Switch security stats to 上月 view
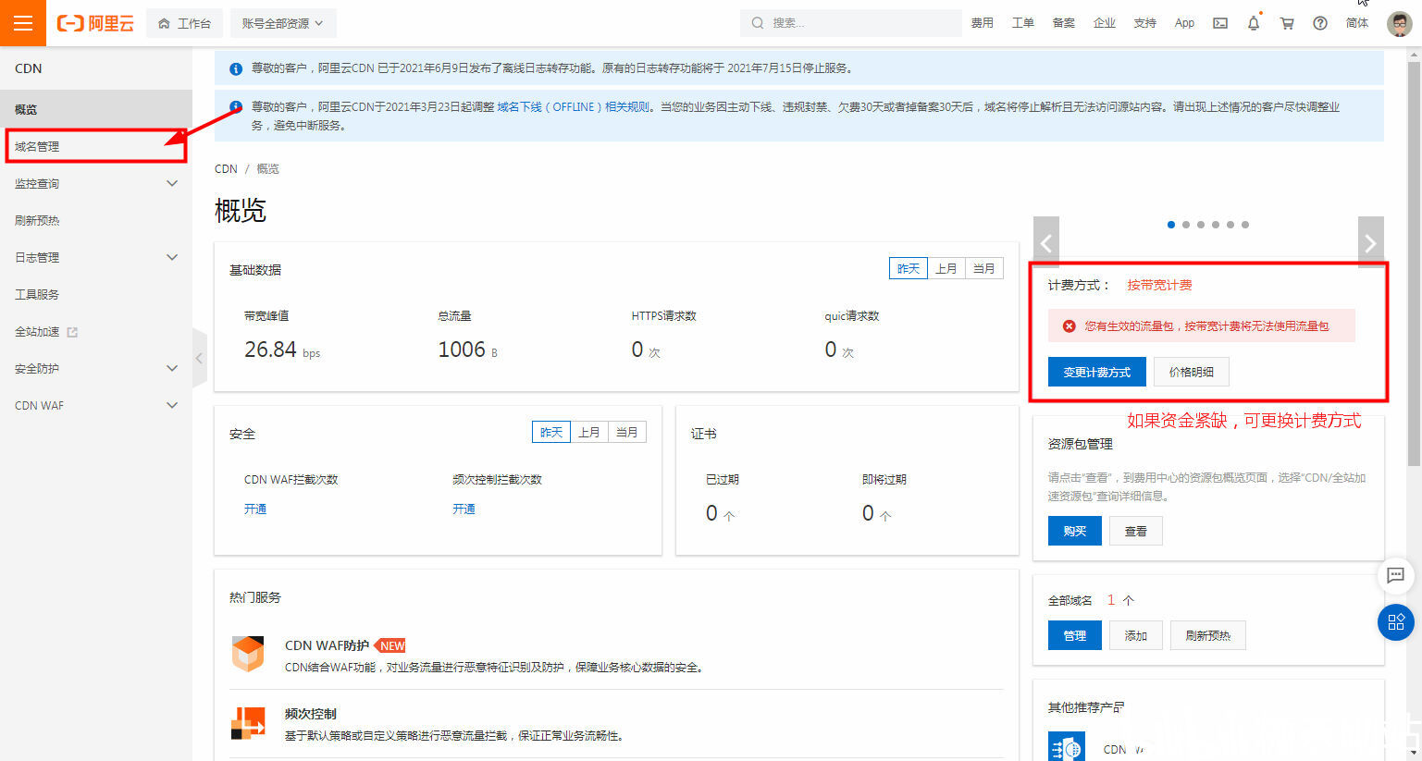 click(x=589, y=431)
